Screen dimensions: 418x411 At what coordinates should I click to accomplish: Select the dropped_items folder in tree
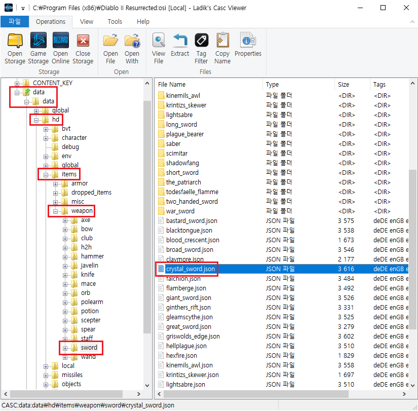pos(91,192)
